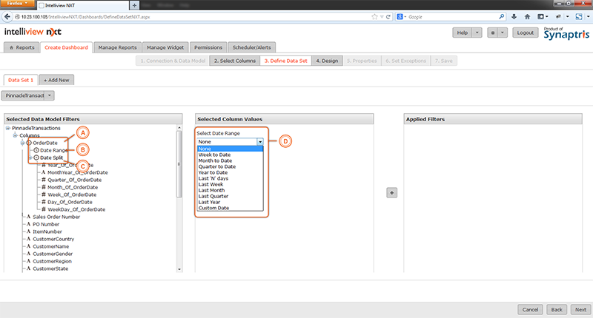The image size is (593, 318).
Task: Click the Logout button
Action: coord(526,33)
